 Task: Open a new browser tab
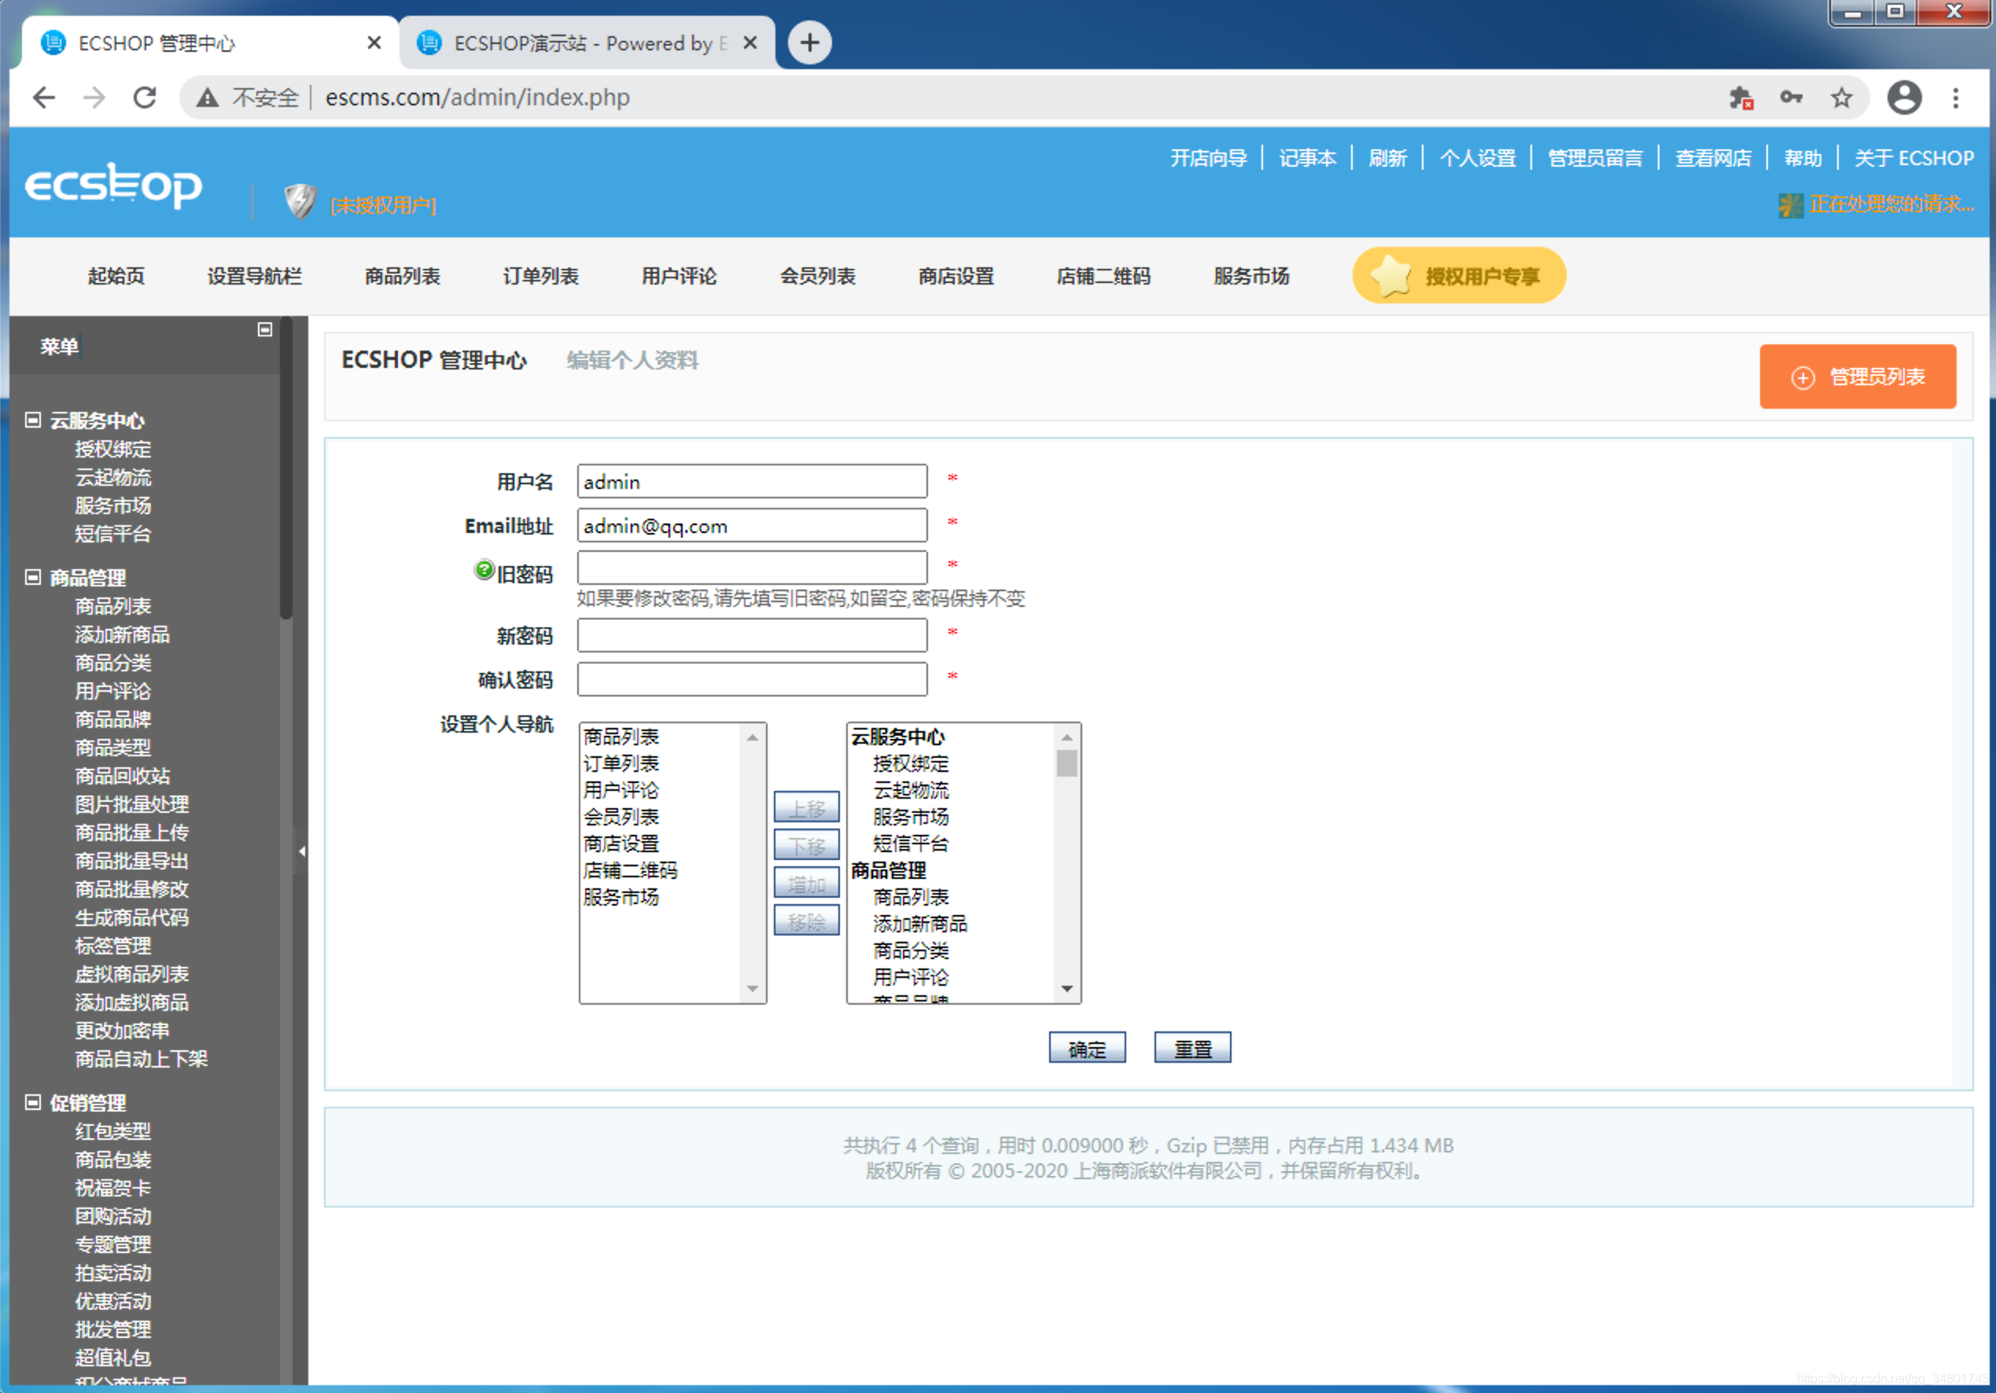coord(809,42)
